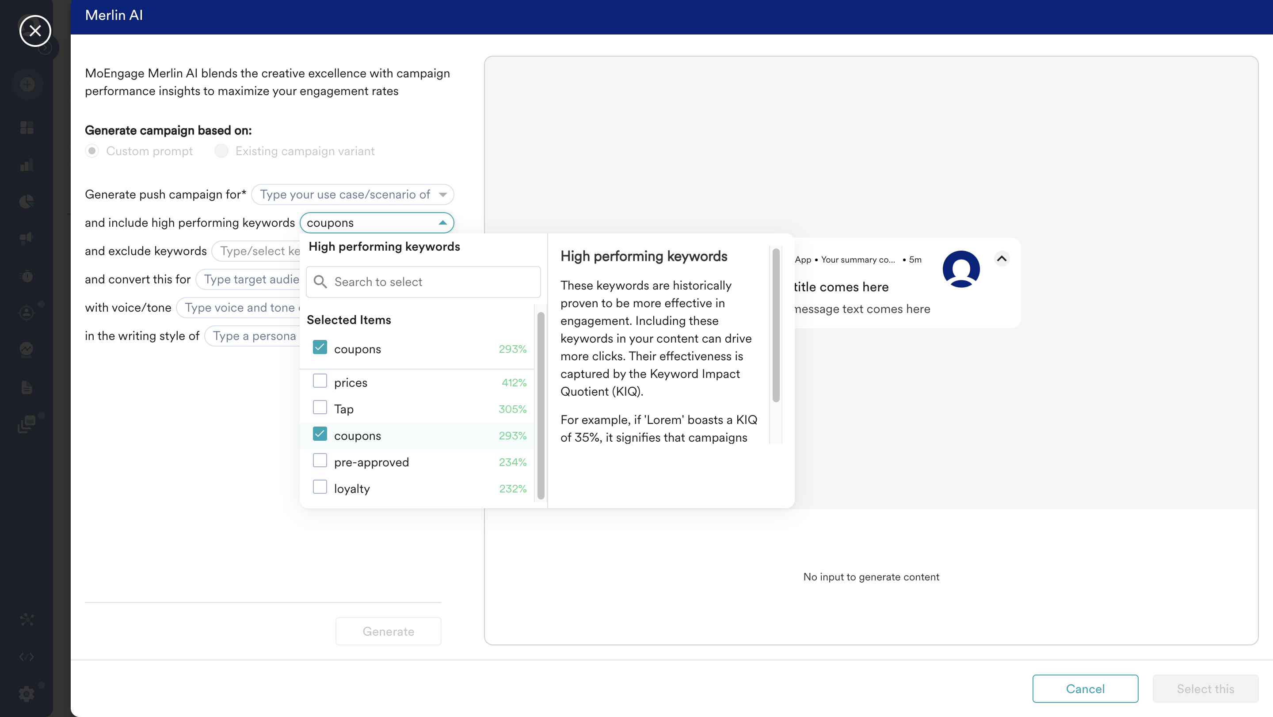Check the loyalty keyword checkbox
Screen dimensions: 1273x717
(x=320, y=487)
